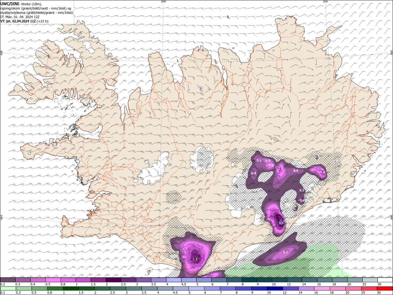Click the top legend swatch between 0.5 and 0.8

tap(53, 280)
